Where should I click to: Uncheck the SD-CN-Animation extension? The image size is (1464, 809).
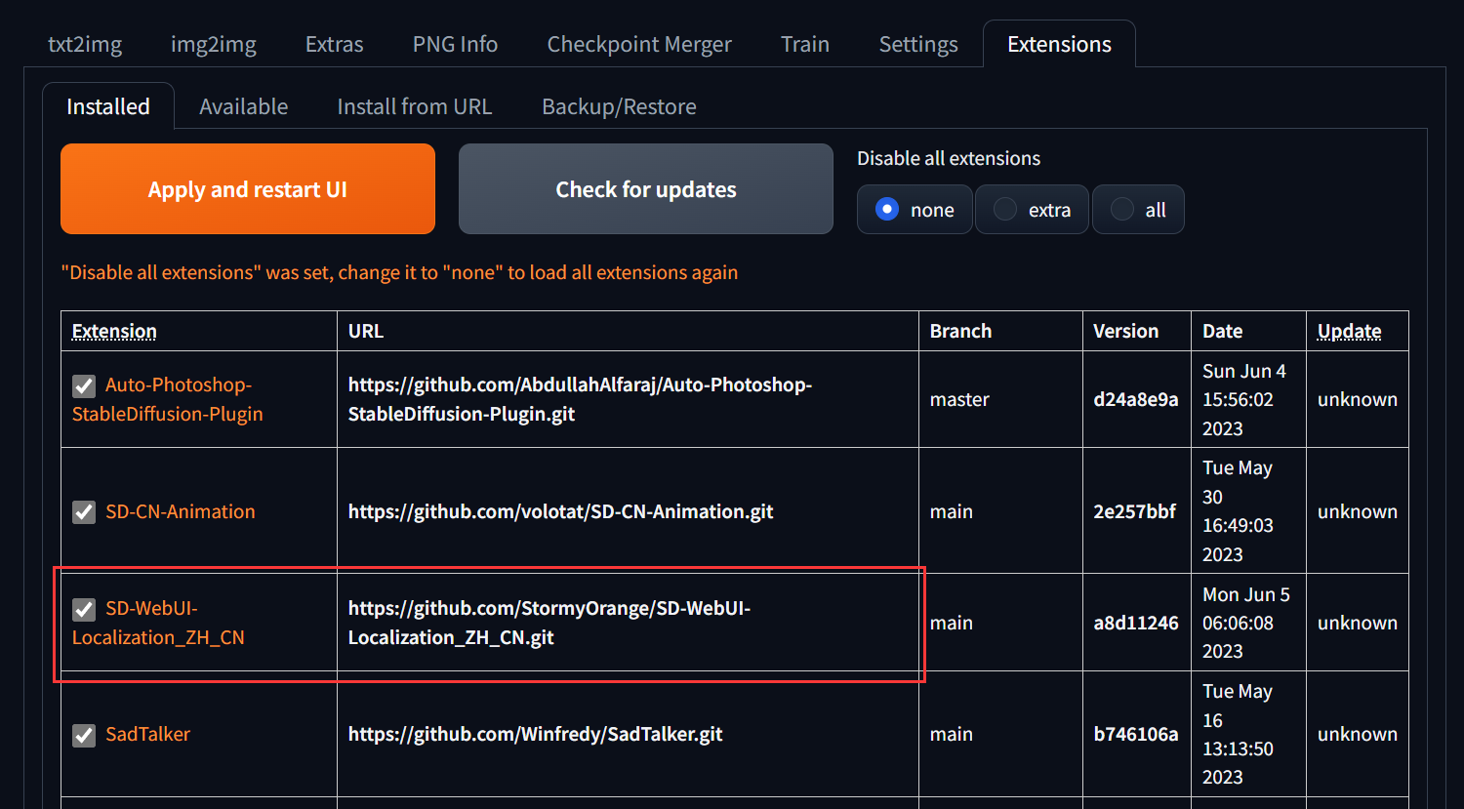pyautogui.click(x=83, y=511)
